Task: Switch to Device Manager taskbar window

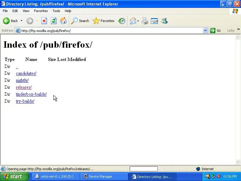Action: point(104,176)
